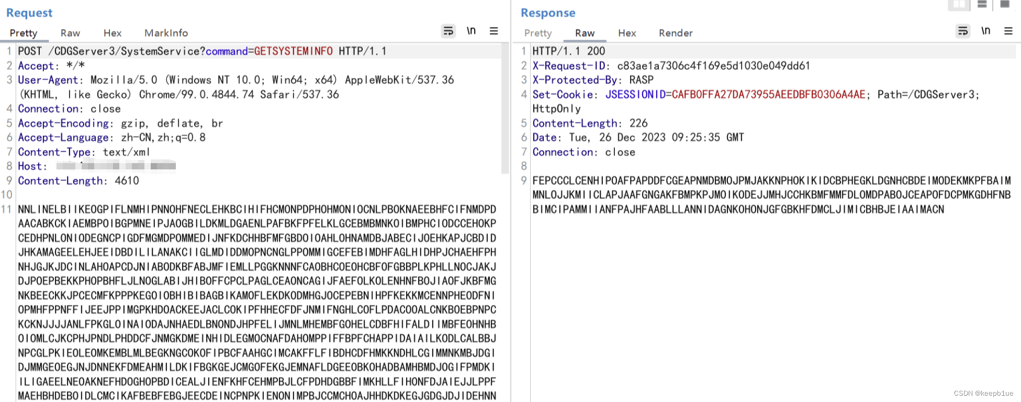Open the Render tab in Response
1021x402 pixels.
676,33
